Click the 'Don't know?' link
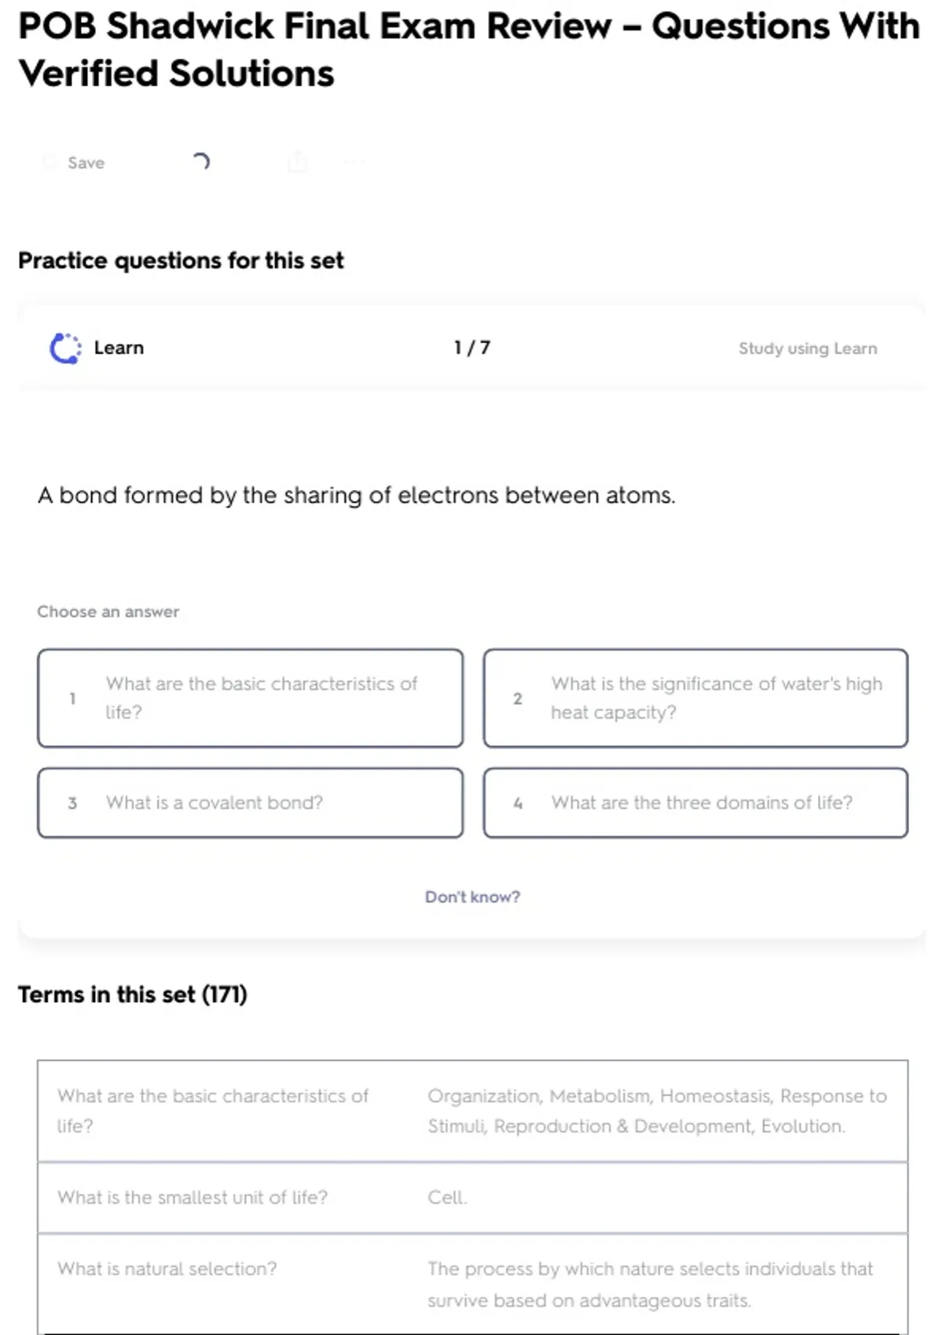943x1335 pixels. point(472,897)
